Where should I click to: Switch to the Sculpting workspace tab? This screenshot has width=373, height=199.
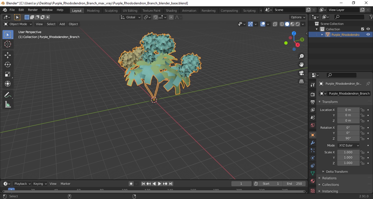pos(111,11)
